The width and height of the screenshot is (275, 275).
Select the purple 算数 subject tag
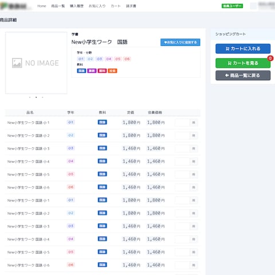(x=92, y=71)
